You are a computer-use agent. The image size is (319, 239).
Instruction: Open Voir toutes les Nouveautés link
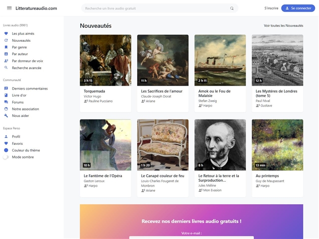tap(283, 26)
